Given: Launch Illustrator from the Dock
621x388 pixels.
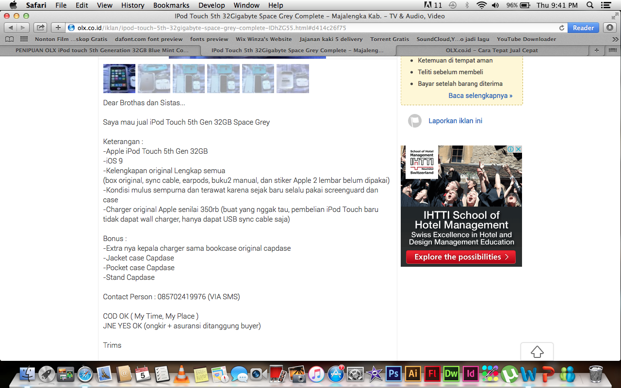Looking at the screenshot, I should point(413,373).
